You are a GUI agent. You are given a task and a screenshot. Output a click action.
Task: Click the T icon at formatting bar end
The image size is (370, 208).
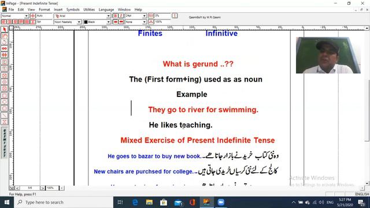(x=175, y=16)
